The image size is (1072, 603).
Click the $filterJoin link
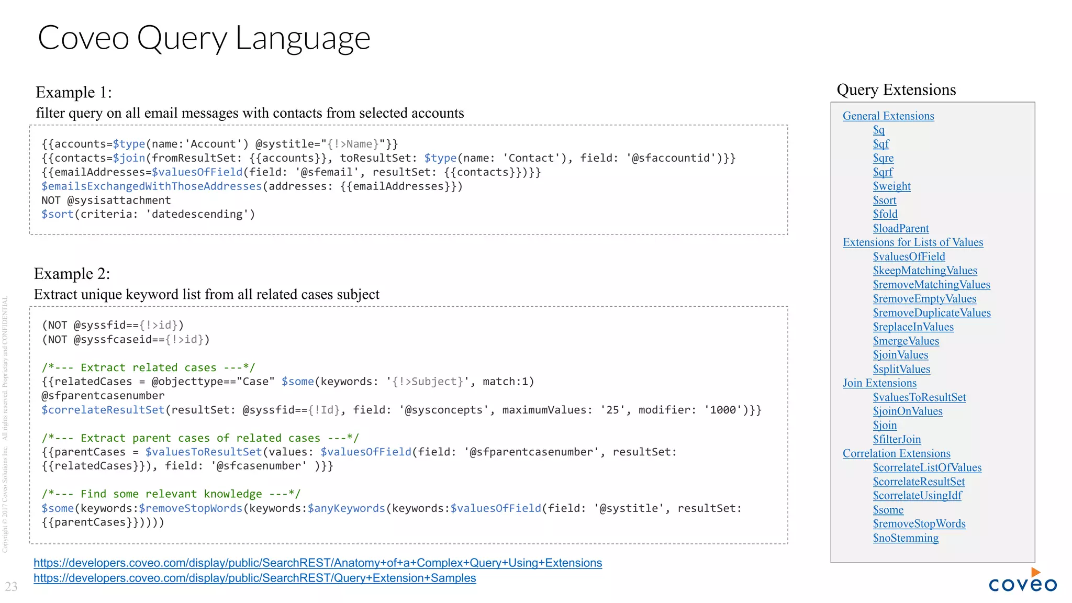point(896,440)
